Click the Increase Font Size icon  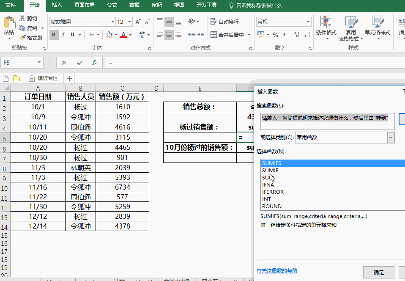[138, 22]
